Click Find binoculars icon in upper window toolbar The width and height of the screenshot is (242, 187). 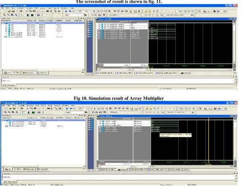point(47,11)
